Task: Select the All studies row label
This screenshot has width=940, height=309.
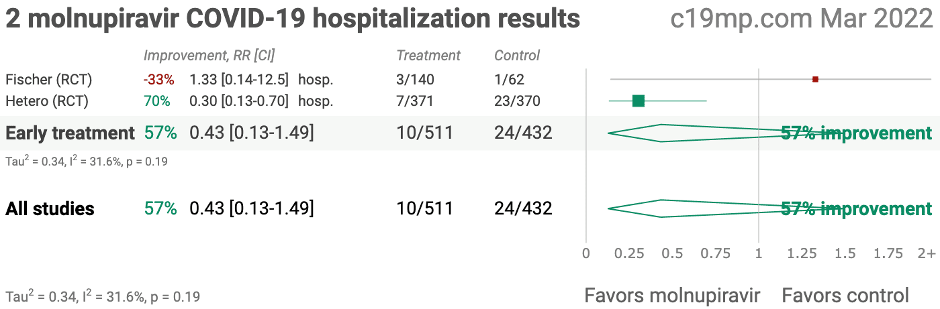Action: [x=50, y=208]
